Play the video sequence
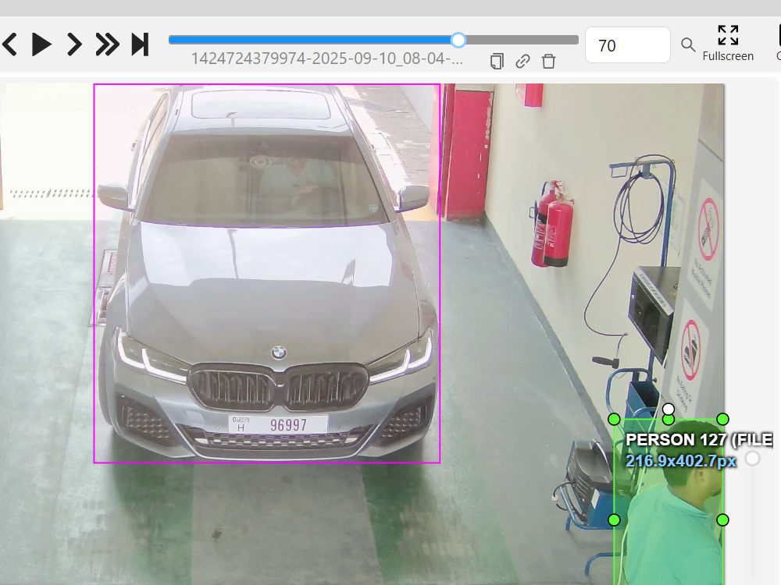This screenshot has height=585, width=781. click(41, 44)
